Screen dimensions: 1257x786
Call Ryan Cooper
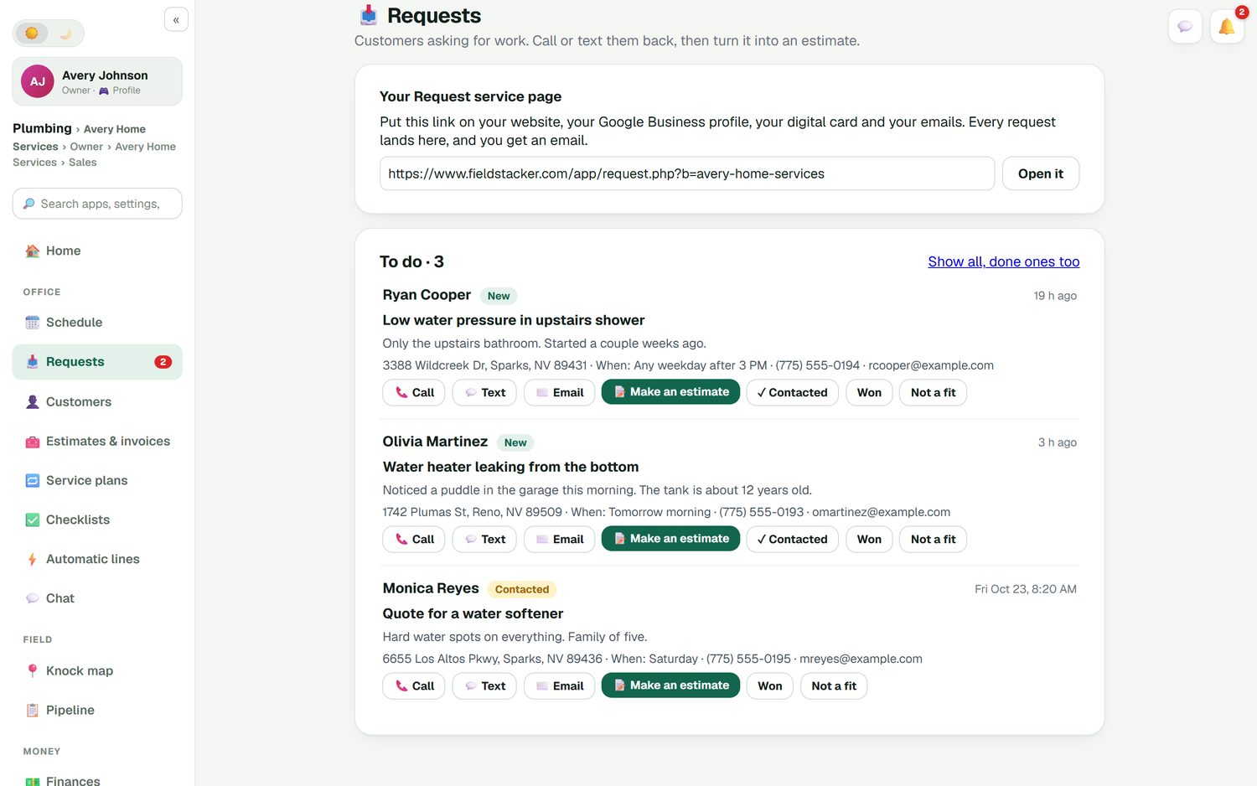point(414,392)
